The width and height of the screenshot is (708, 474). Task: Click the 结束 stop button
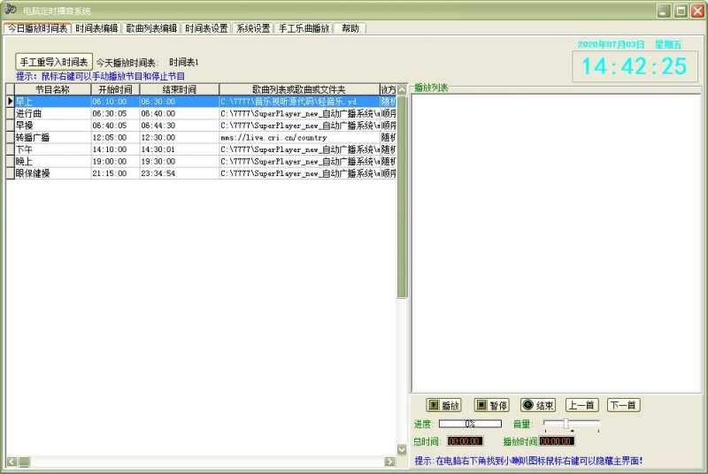(x=538, y=405)
